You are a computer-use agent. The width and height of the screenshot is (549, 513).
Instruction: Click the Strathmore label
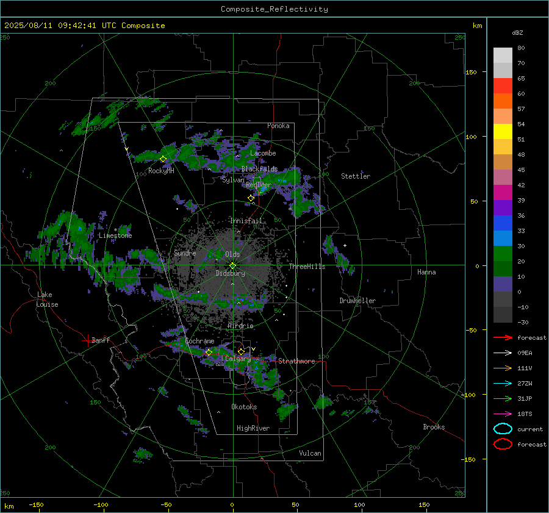click(296, 361)
